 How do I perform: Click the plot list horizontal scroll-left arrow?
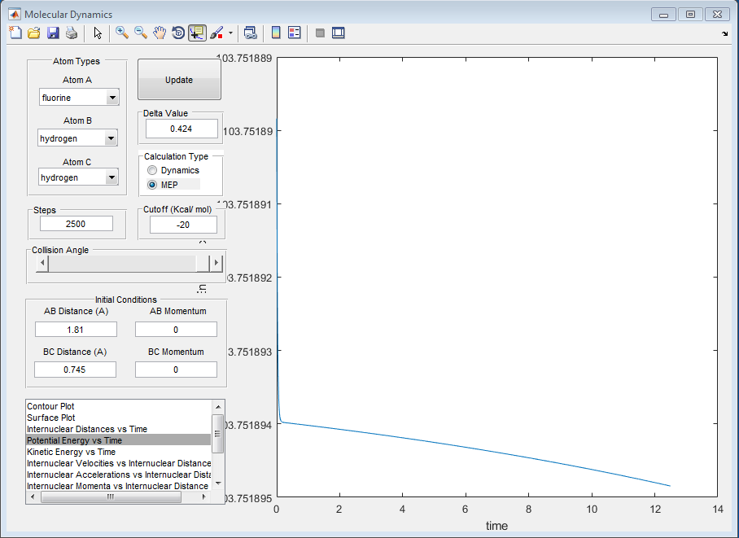tap(33, 497)
